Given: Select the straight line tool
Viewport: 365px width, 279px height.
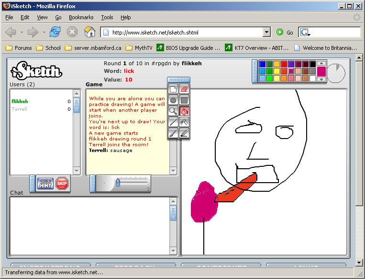Looking at the screenshot, I should pyautogui.click(x=173, y=122).
